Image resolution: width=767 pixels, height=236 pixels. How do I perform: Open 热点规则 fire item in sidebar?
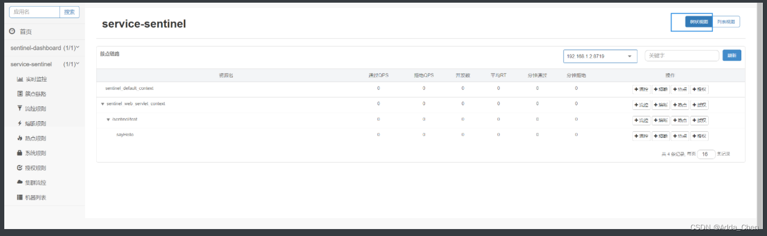[x=32, y=138]
